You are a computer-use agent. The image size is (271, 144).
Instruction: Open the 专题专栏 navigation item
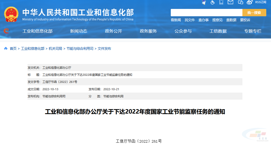point(253,31)
